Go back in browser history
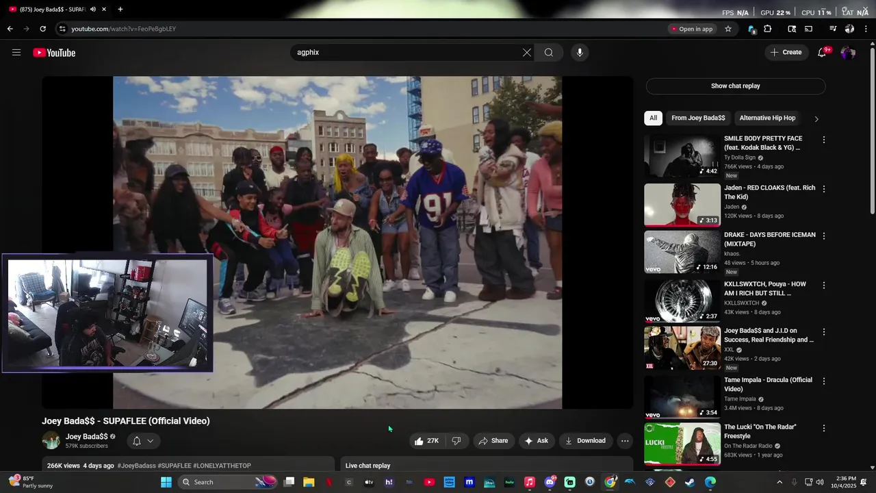Image resolution: width=876 pixels, height=493 pixels. coord(10,29)
